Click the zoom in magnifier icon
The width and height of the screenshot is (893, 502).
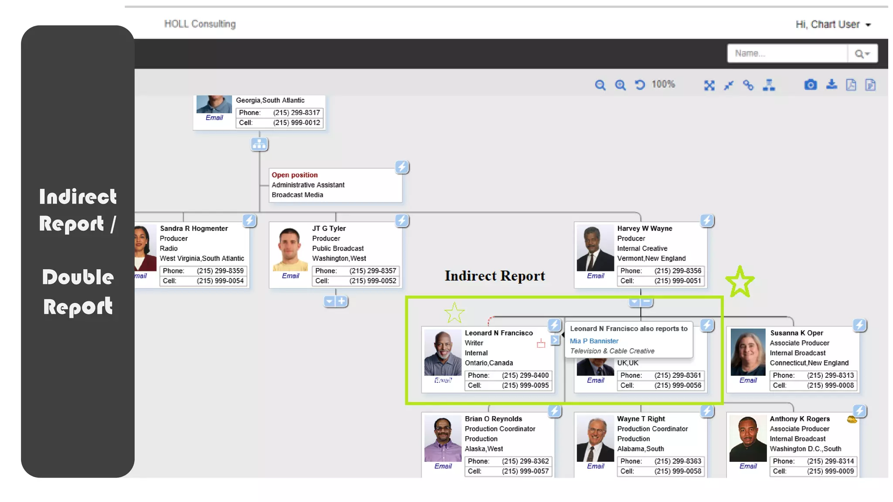(620, 85)
